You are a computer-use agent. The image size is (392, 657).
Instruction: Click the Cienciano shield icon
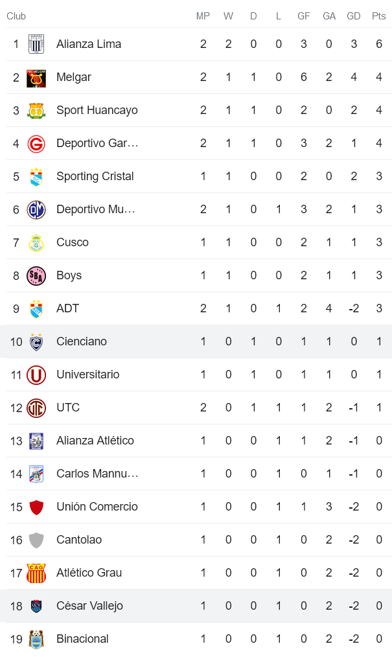click(x=36, y=341)
